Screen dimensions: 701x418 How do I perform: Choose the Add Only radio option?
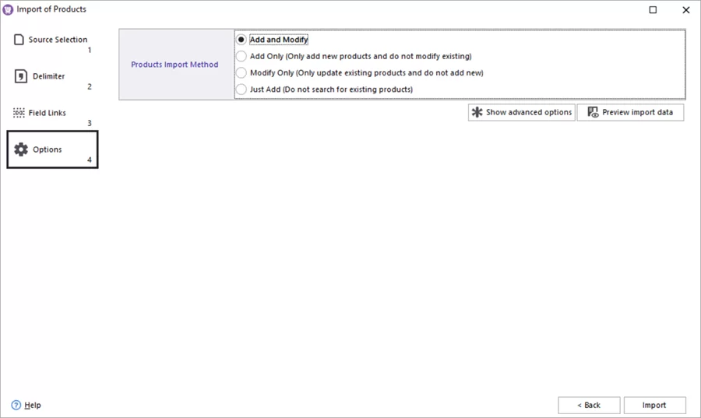click(241, 56)
